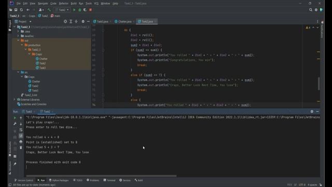332x187 pixels.
Task: Click Collapse All icon in Project panel
Action: (x=76, y=21)
